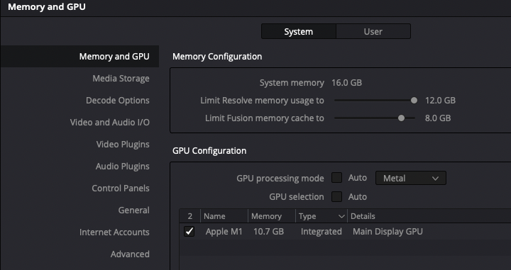Open Internet Accounts settings
The image size is (511, 270).
(114, 232)
